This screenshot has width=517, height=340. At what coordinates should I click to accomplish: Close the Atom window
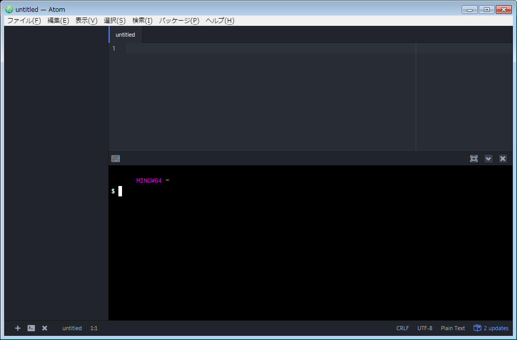504,9
